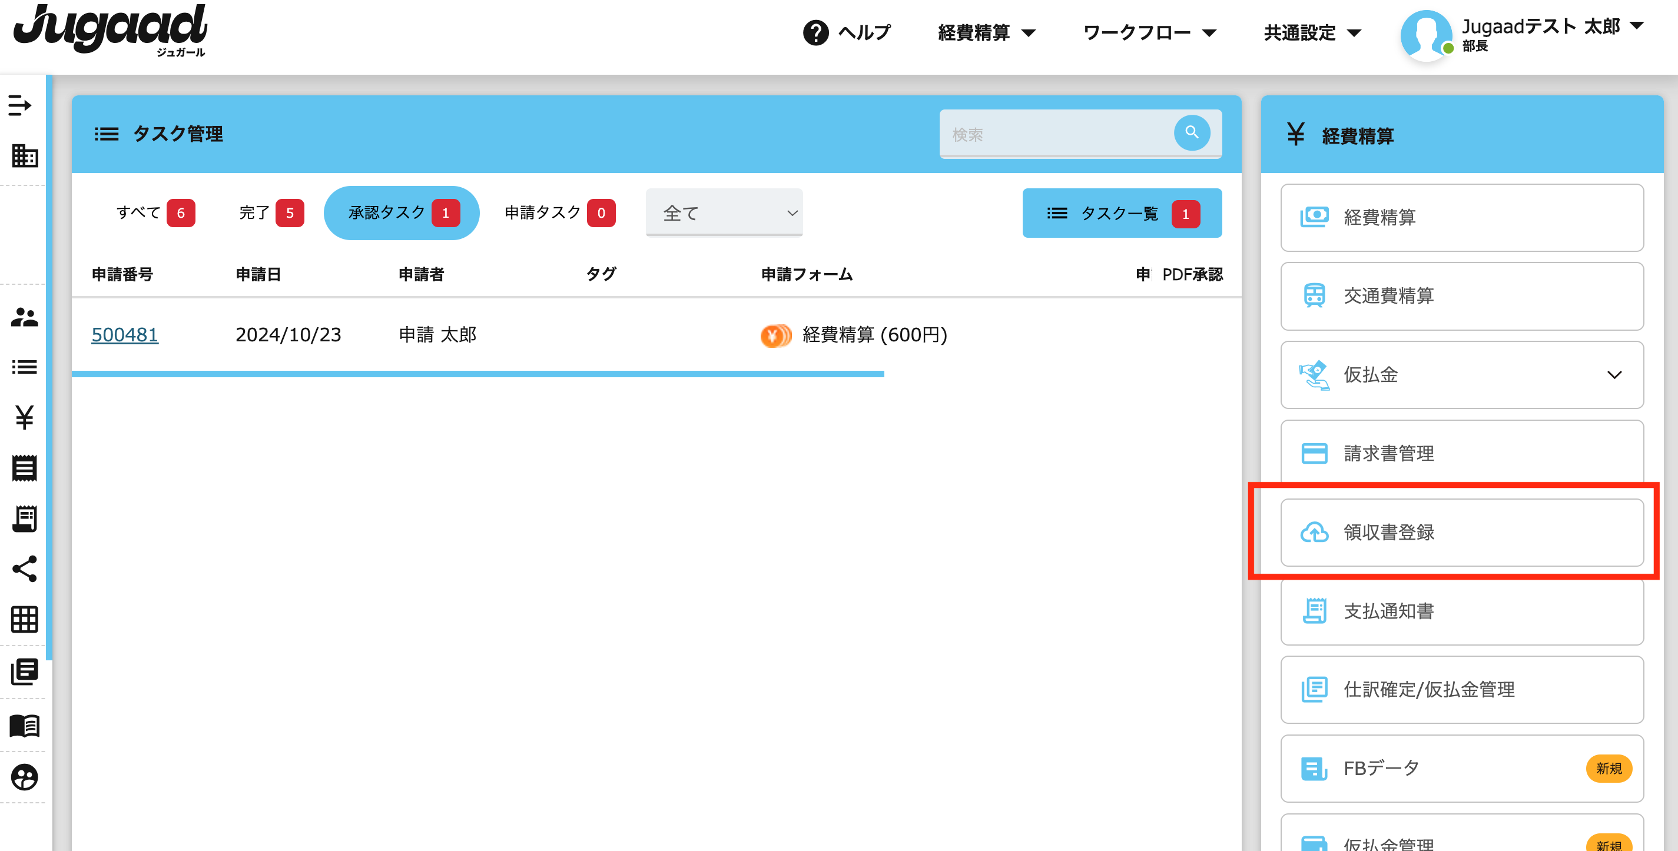
Task: Click the horizontal blue scrollbar under the table
Action: tap(477, 374)
